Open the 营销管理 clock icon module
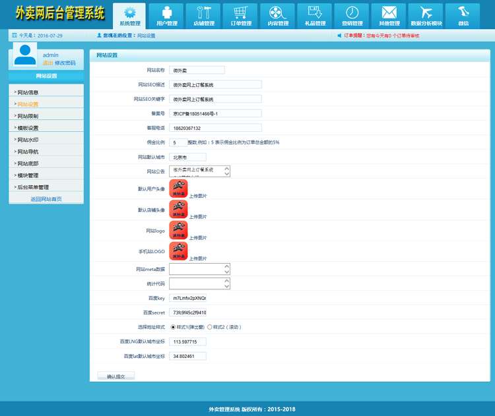Image resolution: width=495 pixels, height=416 pixels. pos(352,16)
